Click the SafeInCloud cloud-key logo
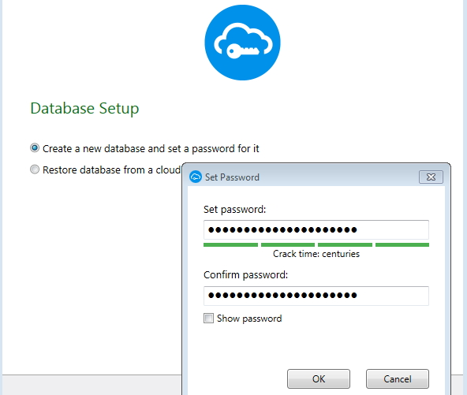This screenshot has width=467, height=395. [x=242, y=43]
